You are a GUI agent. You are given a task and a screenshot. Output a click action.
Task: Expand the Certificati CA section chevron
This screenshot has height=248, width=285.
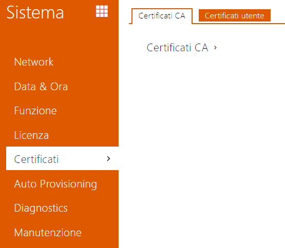click(x=215, y=48)
